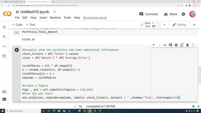Image resolution: width=201 pixels, height=113 pixels.
Task: Open command palette icon in sidebar
Action: (x=4, y=92)
